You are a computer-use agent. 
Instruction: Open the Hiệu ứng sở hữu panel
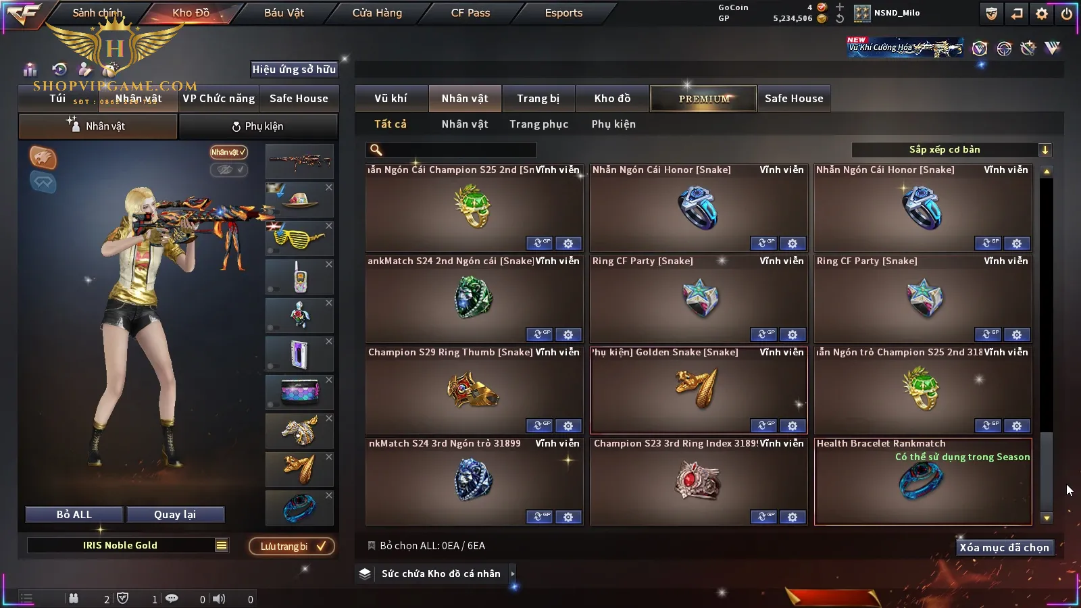294,69
